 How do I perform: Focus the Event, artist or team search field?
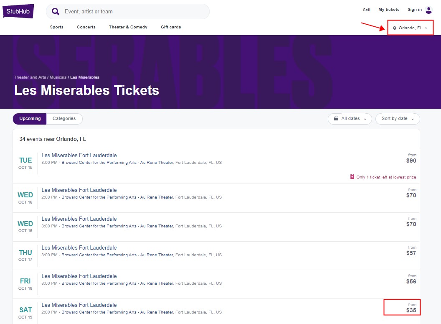[128, 12]
